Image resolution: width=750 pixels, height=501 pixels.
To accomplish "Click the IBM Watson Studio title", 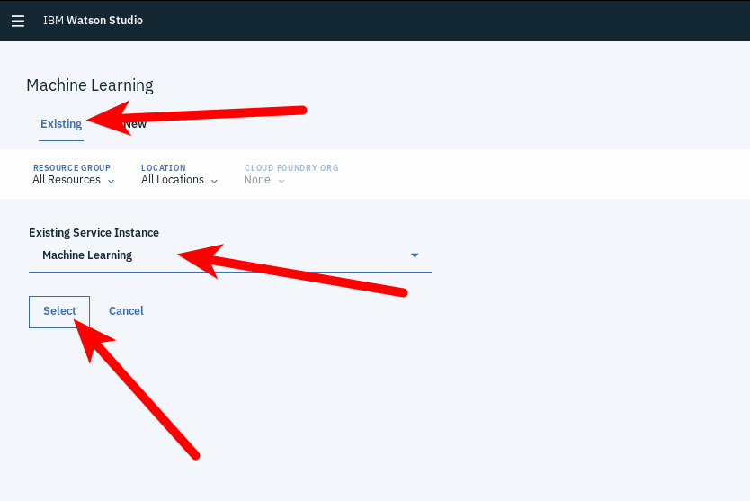I will [x=93, y=21].
